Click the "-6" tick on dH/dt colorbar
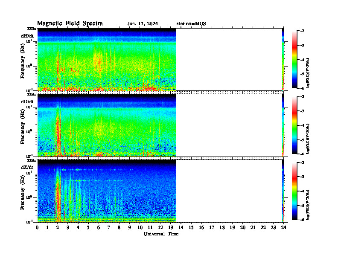Screen dimensions: 338x261 302,88
